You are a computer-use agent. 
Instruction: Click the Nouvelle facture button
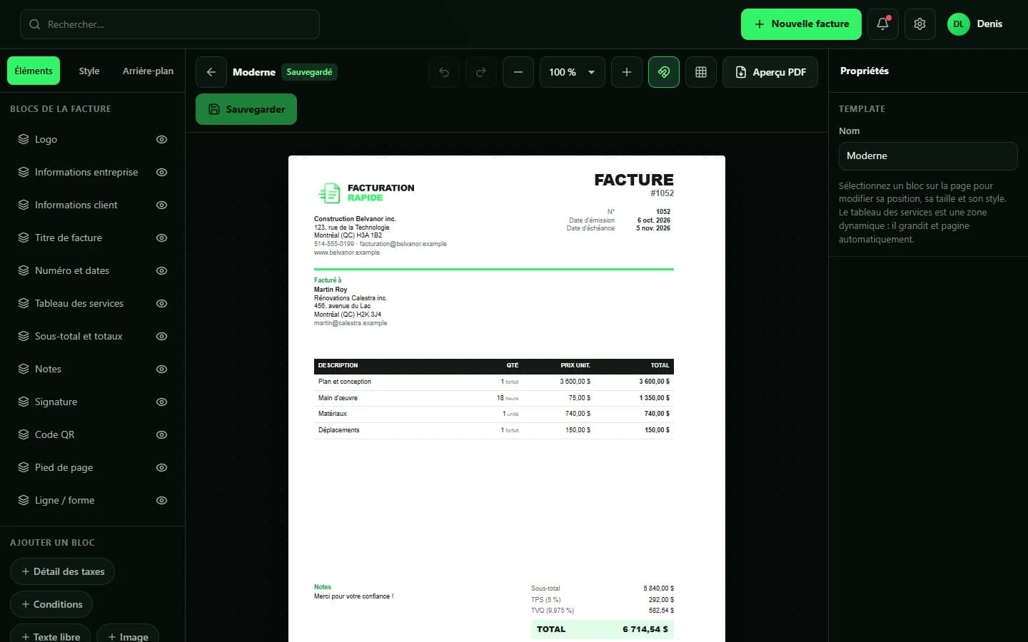[801, 24]
